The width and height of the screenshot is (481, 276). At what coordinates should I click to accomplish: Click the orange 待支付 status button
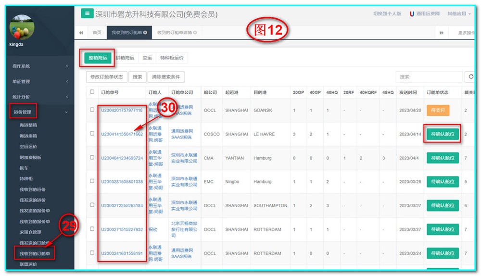click(438, 110)
